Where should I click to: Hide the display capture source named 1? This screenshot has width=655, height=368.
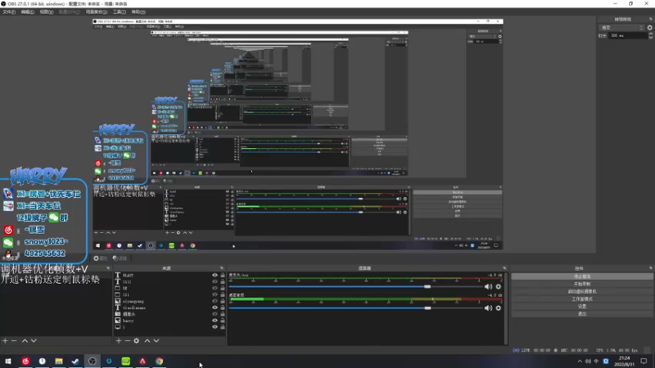click(x=215, y=326)
